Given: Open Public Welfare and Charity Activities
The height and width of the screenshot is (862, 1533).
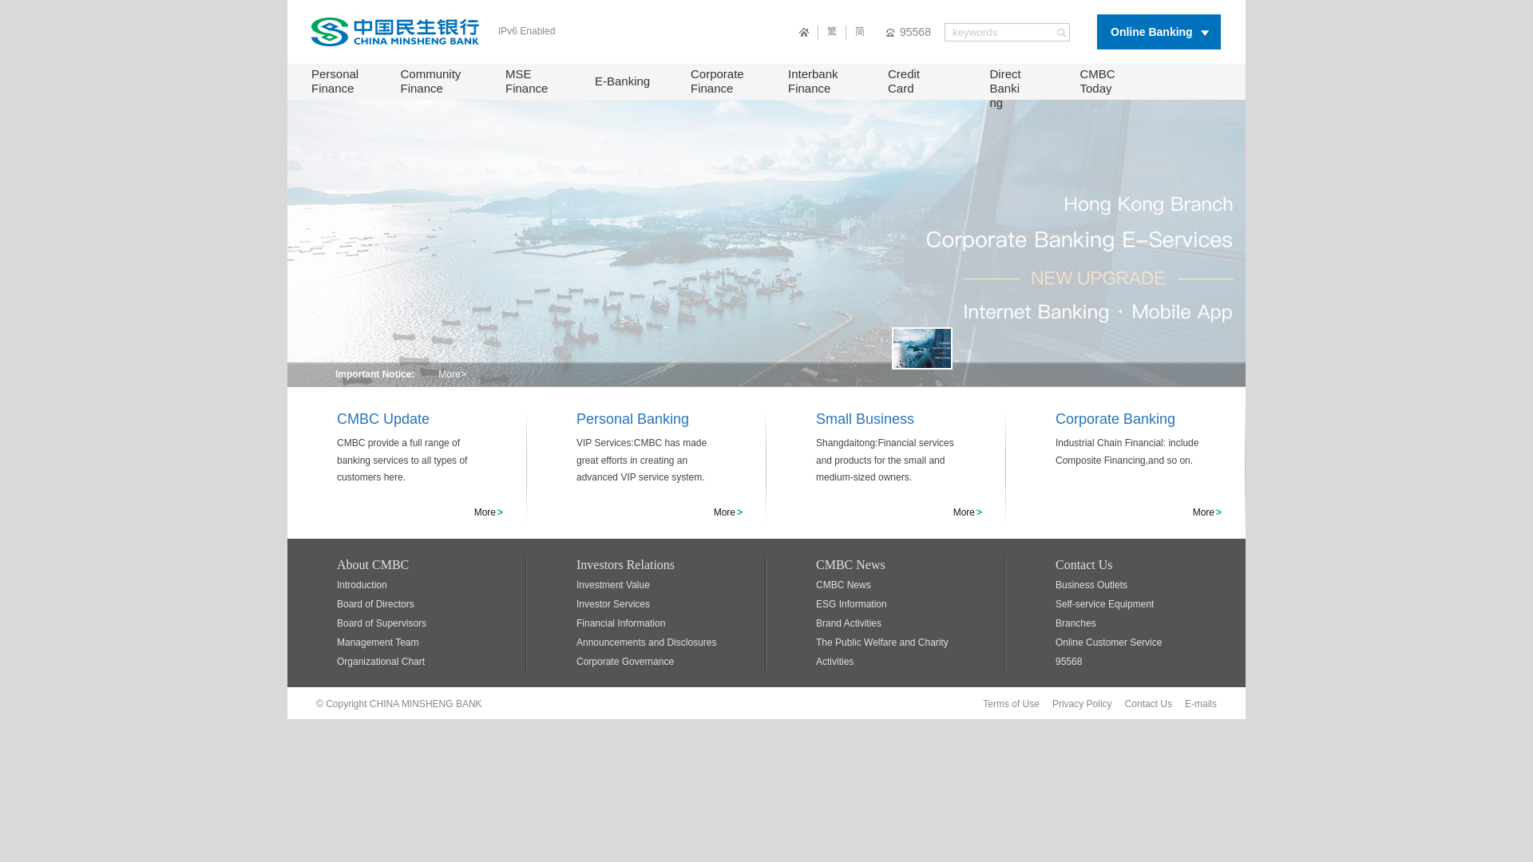Looking at the screenshot, I should (882, 652).
